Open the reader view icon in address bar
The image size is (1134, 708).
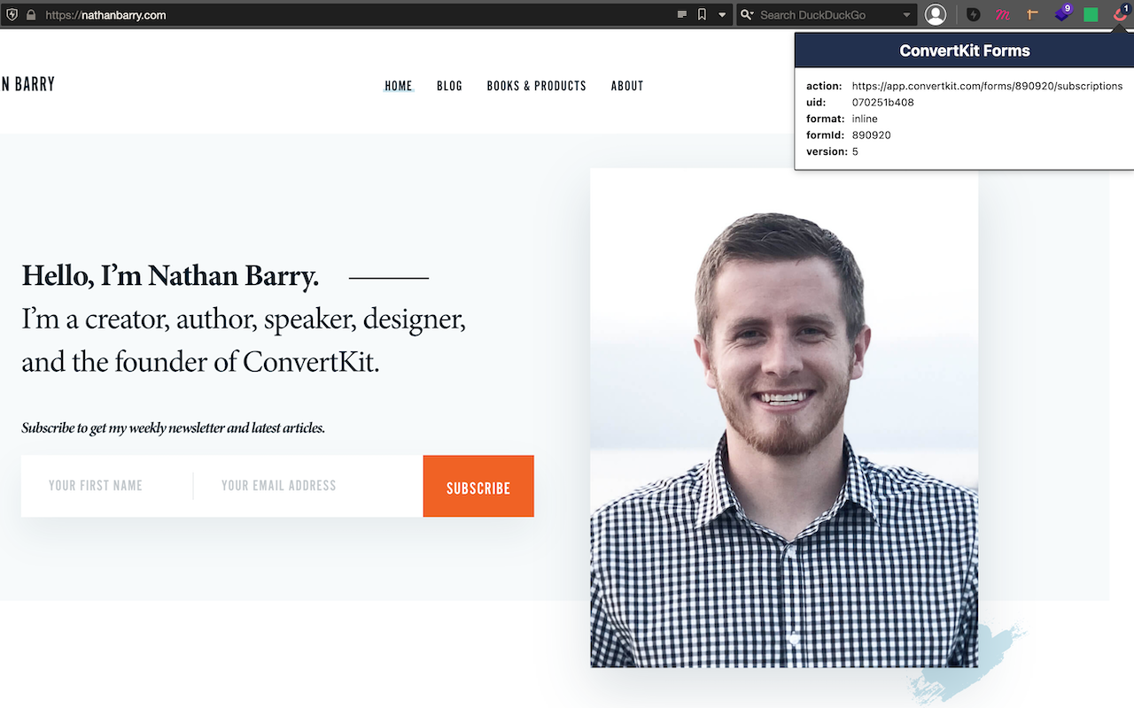pos(682,14)
